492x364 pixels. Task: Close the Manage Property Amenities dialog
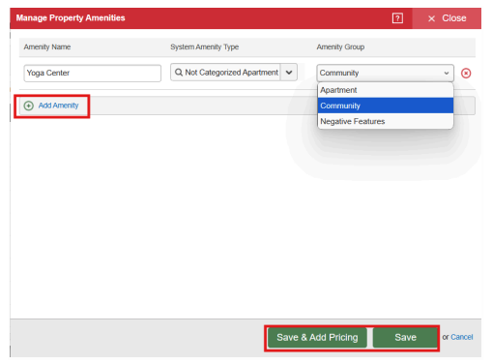click(x=447, y=18)
